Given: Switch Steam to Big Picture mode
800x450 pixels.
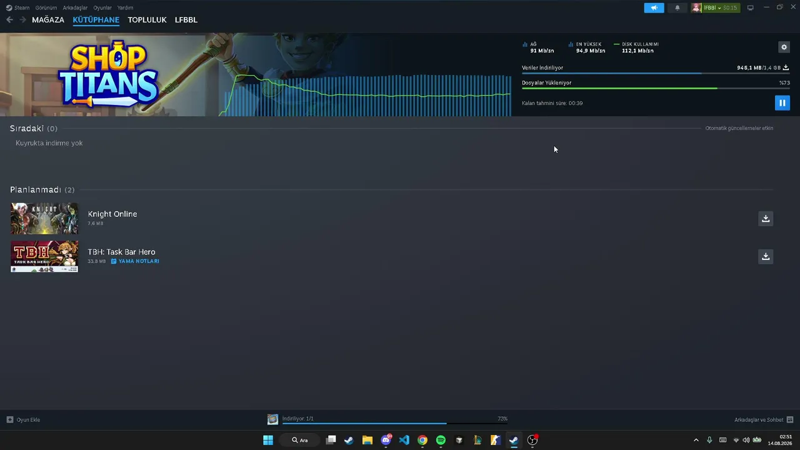Looking at the screenshot, I should pos(751,7).
